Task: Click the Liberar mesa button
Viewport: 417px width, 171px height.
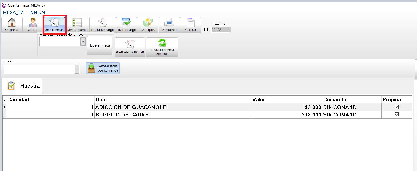Action: coord(100,45)
